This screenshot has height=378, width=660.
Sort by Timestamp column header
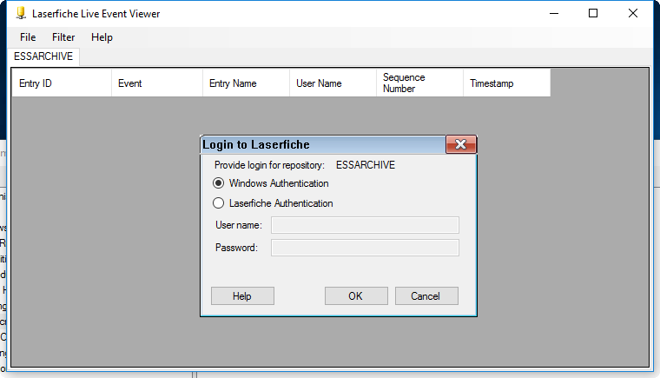click(507, 83)
